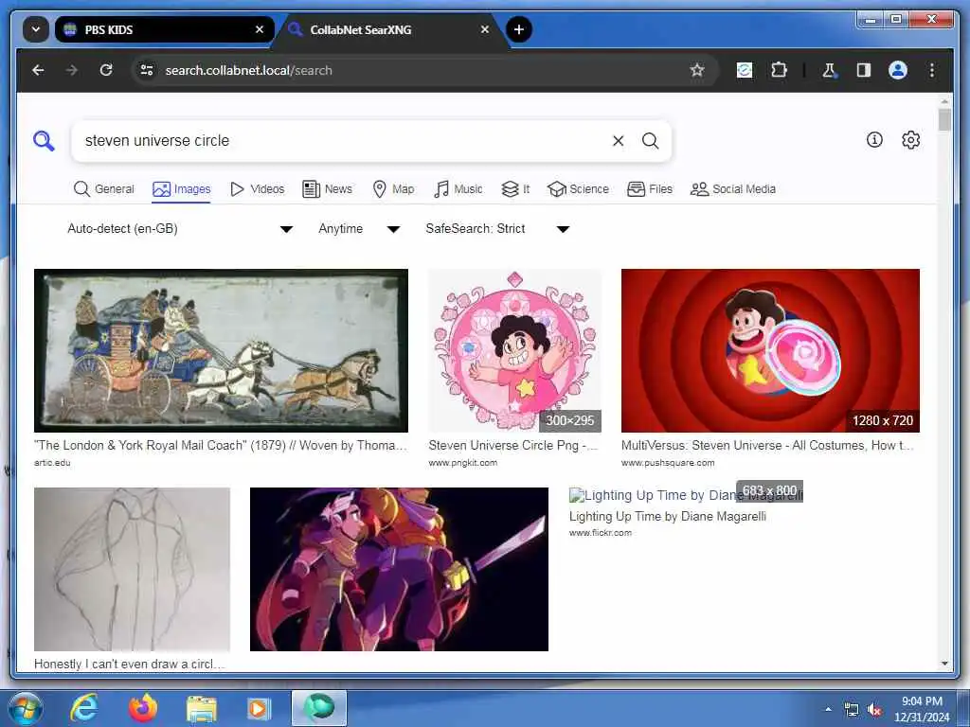The image size is (970, 727).
Task: Toggle the browser side panel
Action: [864, 70]
